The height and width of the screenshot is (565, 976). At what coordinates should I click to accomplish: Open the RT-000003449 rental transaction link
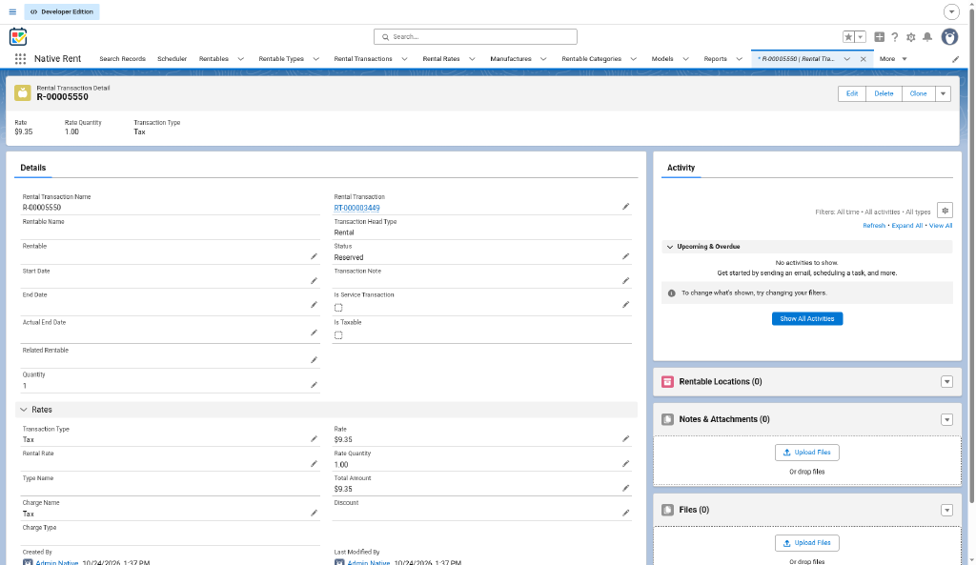pyautogui.click(x=356, y=208)
